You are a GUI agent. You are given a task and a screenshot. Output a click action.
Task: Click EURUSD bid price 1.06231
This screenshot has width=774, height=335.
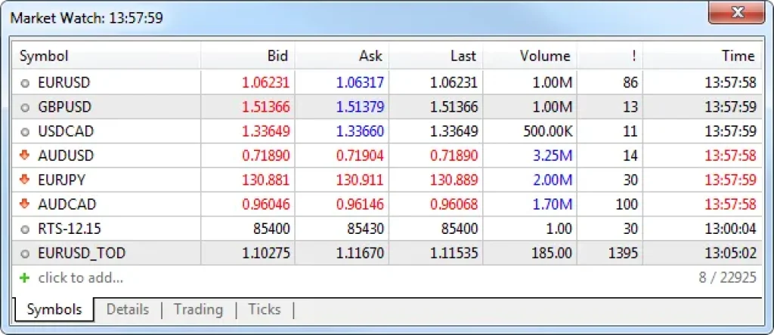[x=265, y=83]
